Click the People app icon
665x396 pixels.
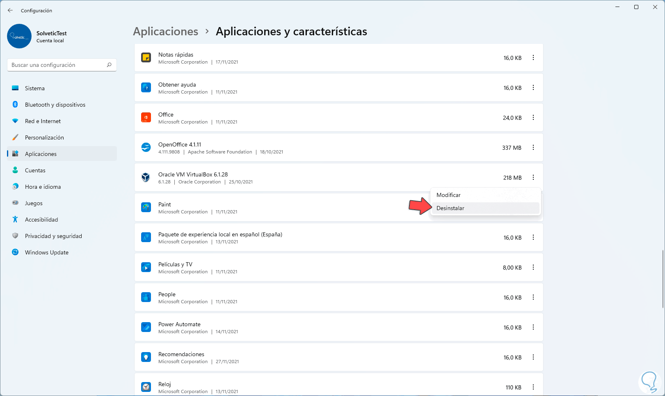[x=146, y=297]
